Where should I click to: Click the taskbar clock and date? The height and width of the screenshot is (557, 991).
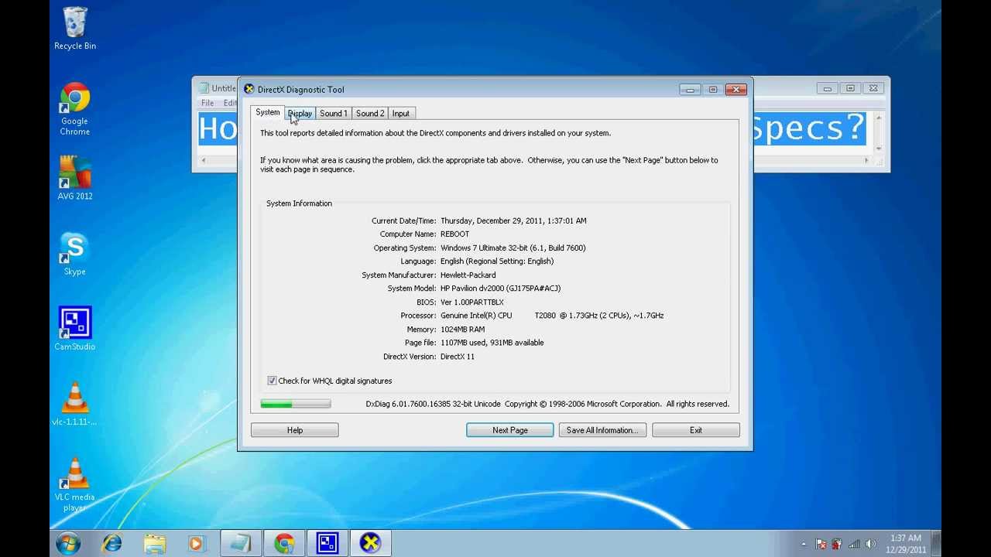coord(905,544)
